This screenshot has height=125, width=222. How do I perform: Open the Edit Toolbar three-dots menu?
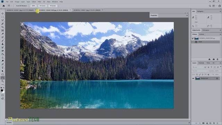(x=2, y=85)
